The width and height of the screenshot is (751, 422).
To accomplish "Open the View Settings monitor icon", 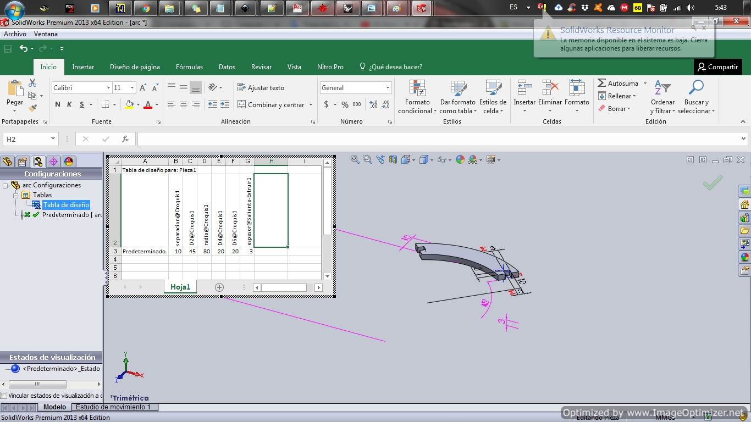I will point(491,159).
